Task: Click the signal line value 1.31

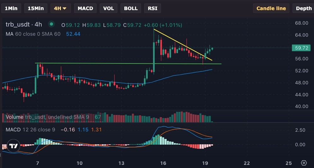Action: click(x=96, y=130)
